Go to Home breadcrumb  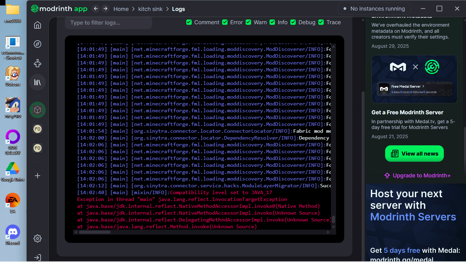121,9
